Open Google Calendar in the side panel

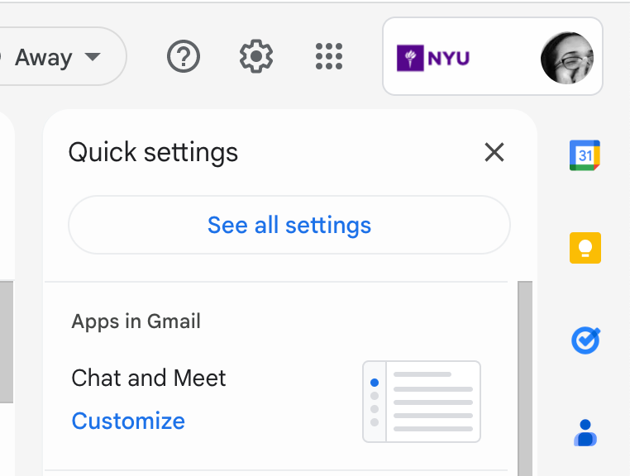[x=585, y=155]
